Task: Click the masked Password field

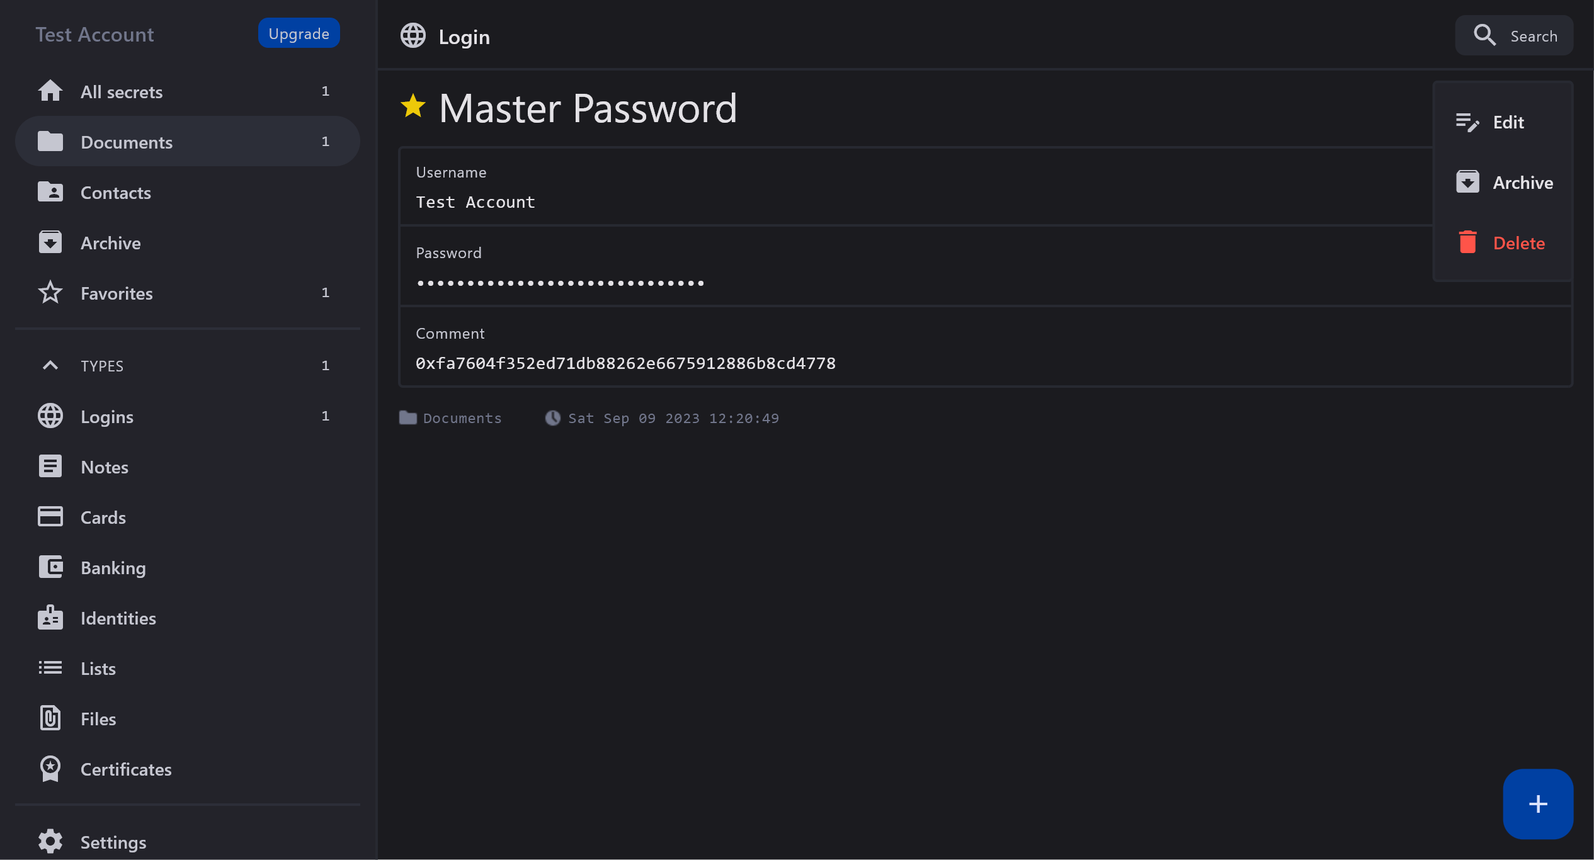Action: (561, 283)
